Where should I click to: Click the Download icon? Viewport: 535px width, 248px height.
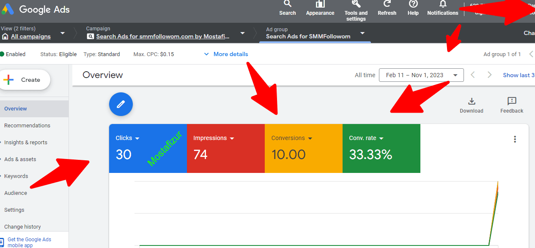click(x=472, y=101)
